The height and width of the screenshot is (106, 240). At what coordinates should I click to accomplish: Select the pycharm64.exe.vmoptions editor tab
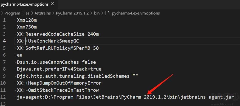24,4
